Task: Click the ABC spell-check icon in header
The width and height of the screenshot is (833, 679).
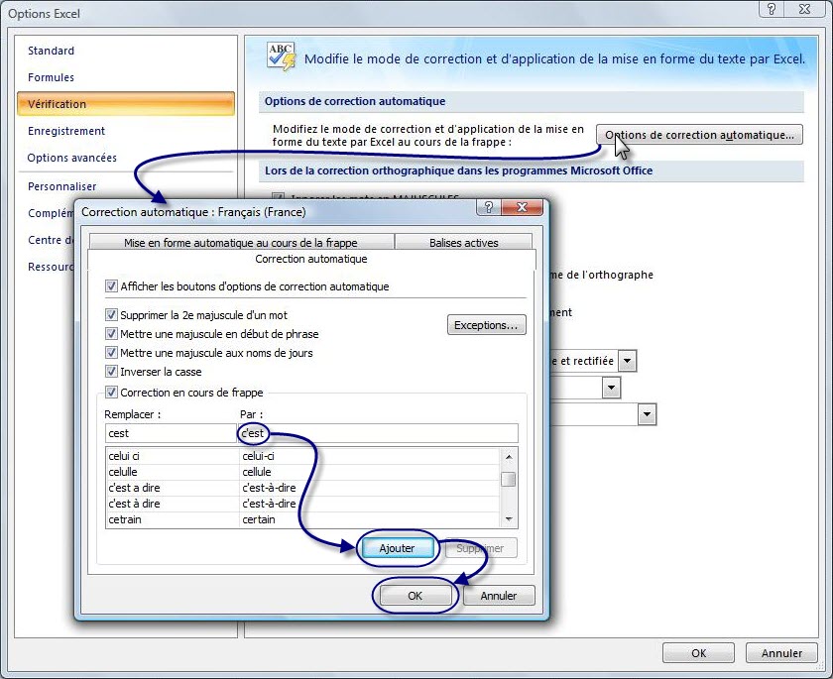Action: 281,57
